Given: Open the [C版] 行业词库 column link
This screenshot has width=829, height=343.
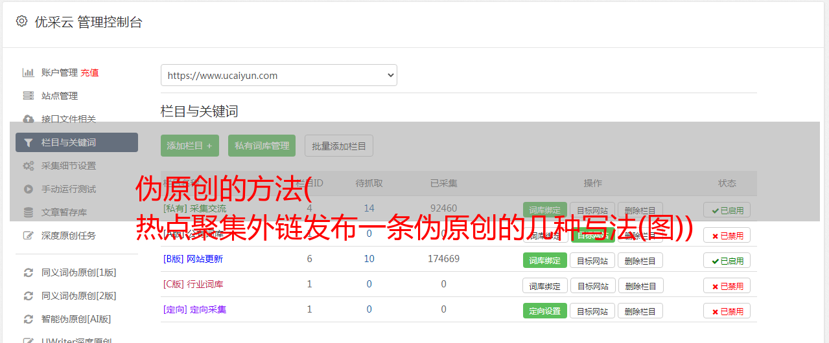Looking at the screenshot, I should click(x=193, y=284).
